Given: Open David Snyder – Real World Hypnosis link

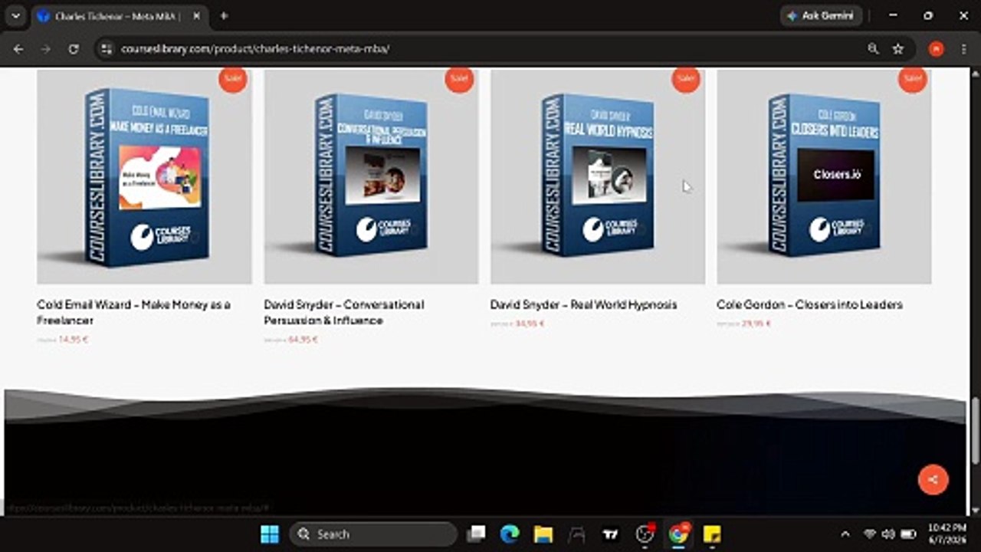Looking at the screenshot, I should [x=583, y=304].
